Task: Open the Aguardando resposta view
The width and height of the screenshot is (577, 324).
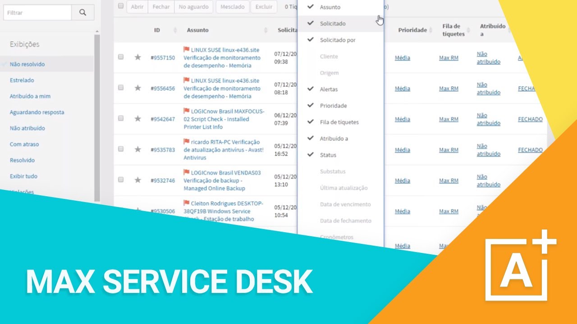Action: (x=37, y=112)
